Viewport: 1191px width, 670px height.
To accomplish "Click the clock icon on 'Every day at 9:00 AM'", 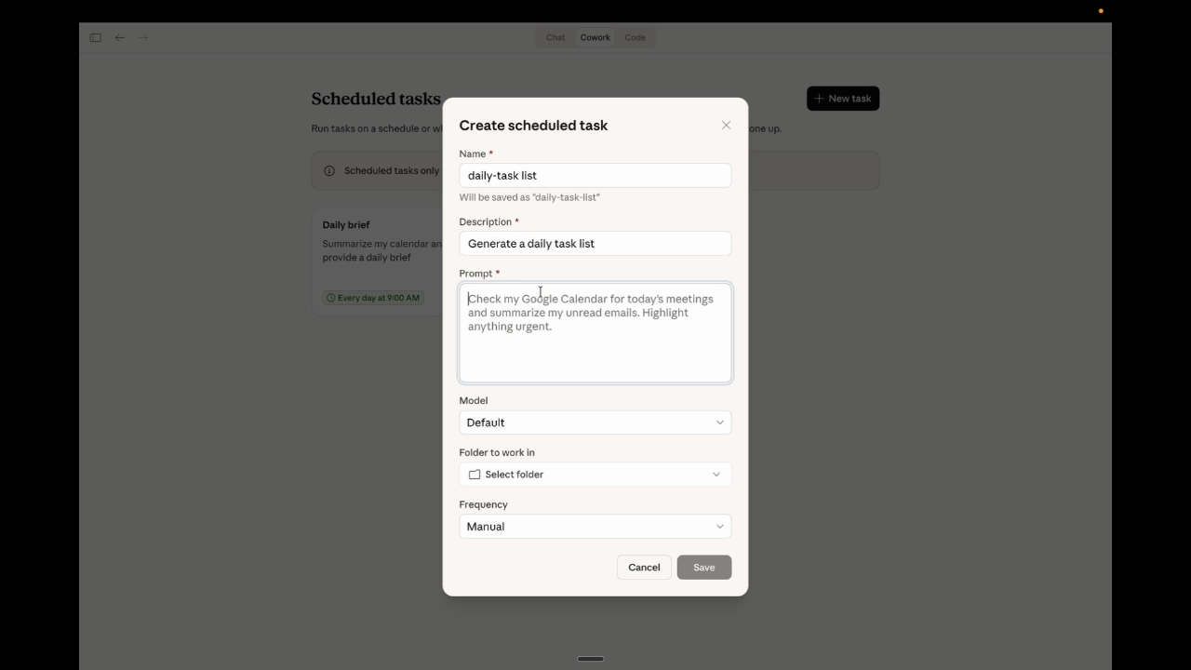I will pyautogui.click(x=331, y=297).
